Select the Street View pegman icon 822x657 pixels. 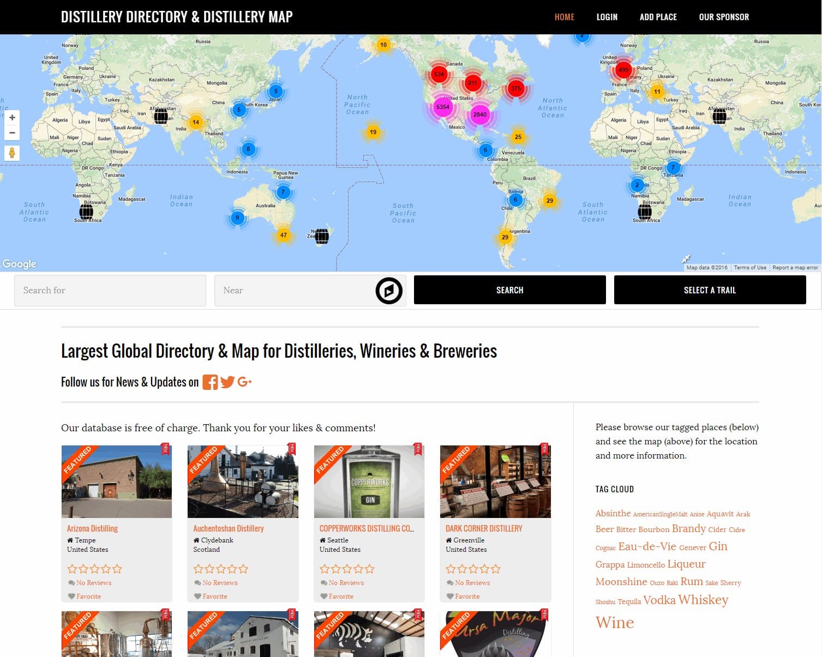click(11, 153)
